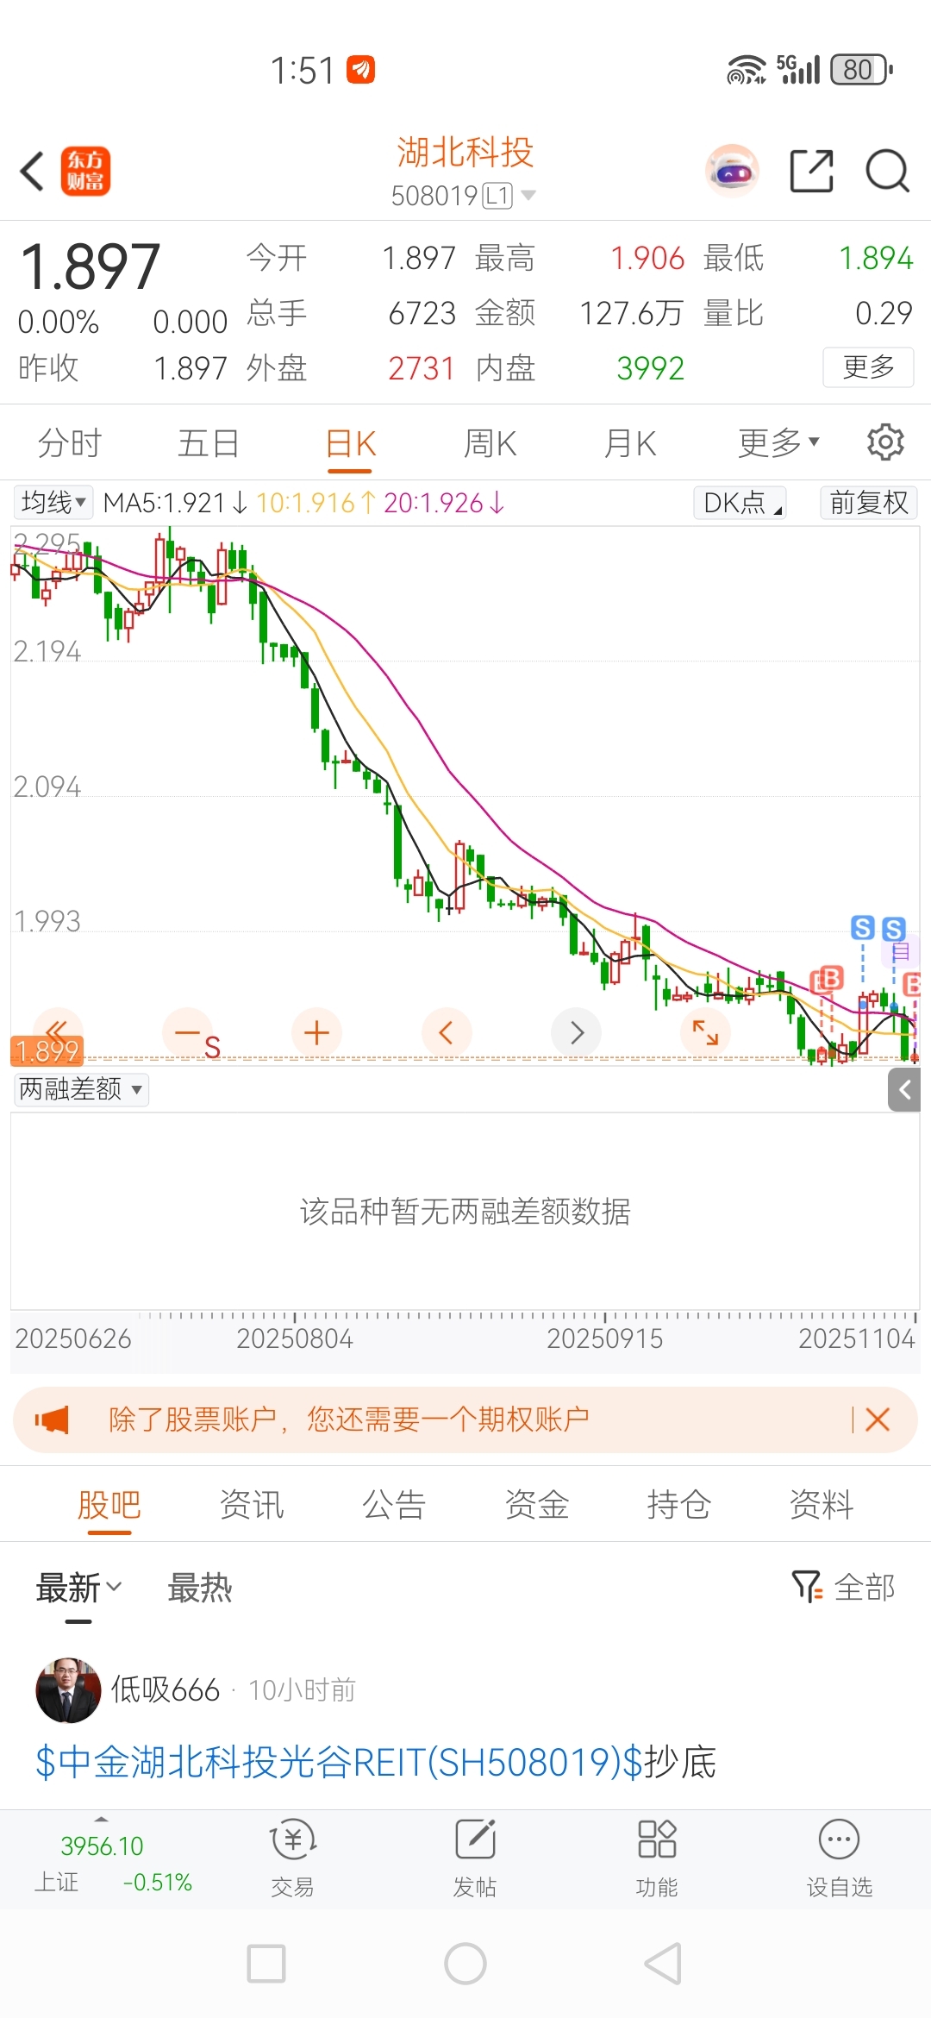This screenshot has width=931, height=2018.
Task: Expand the 均线 indicator dropdown
Action: (x=53, y=503)
